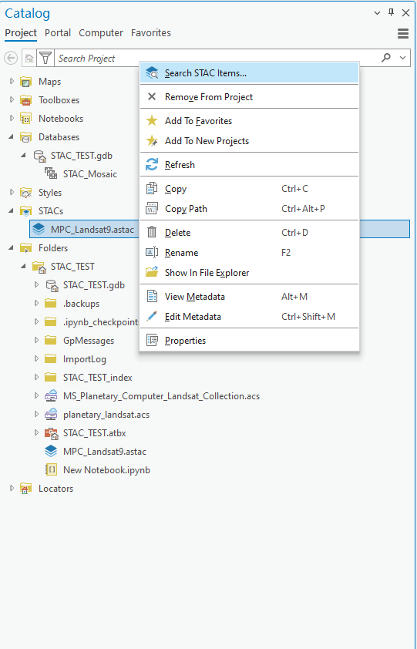Click the back arrow button

12,58
